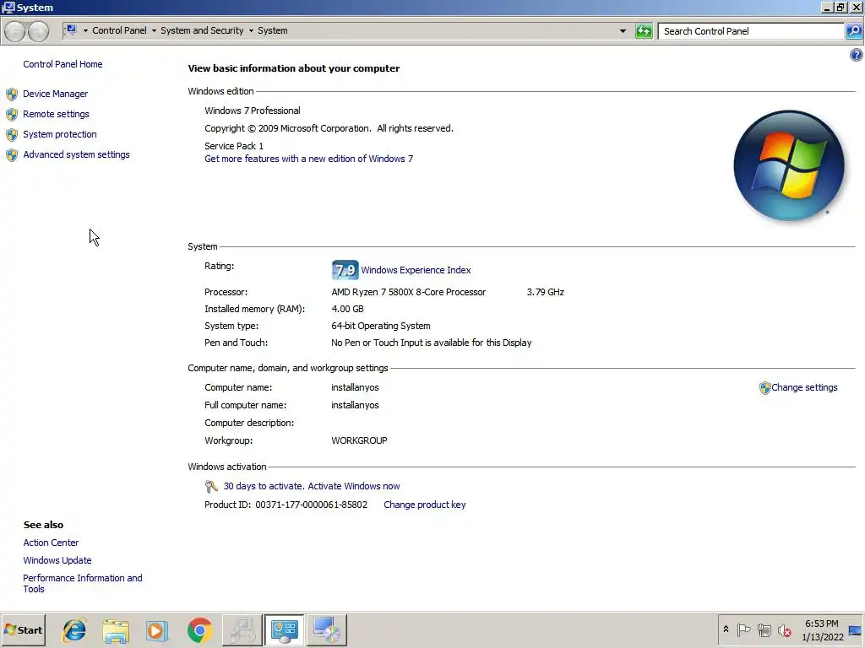Open Windows Update under See also

click(x=57, y=560)
